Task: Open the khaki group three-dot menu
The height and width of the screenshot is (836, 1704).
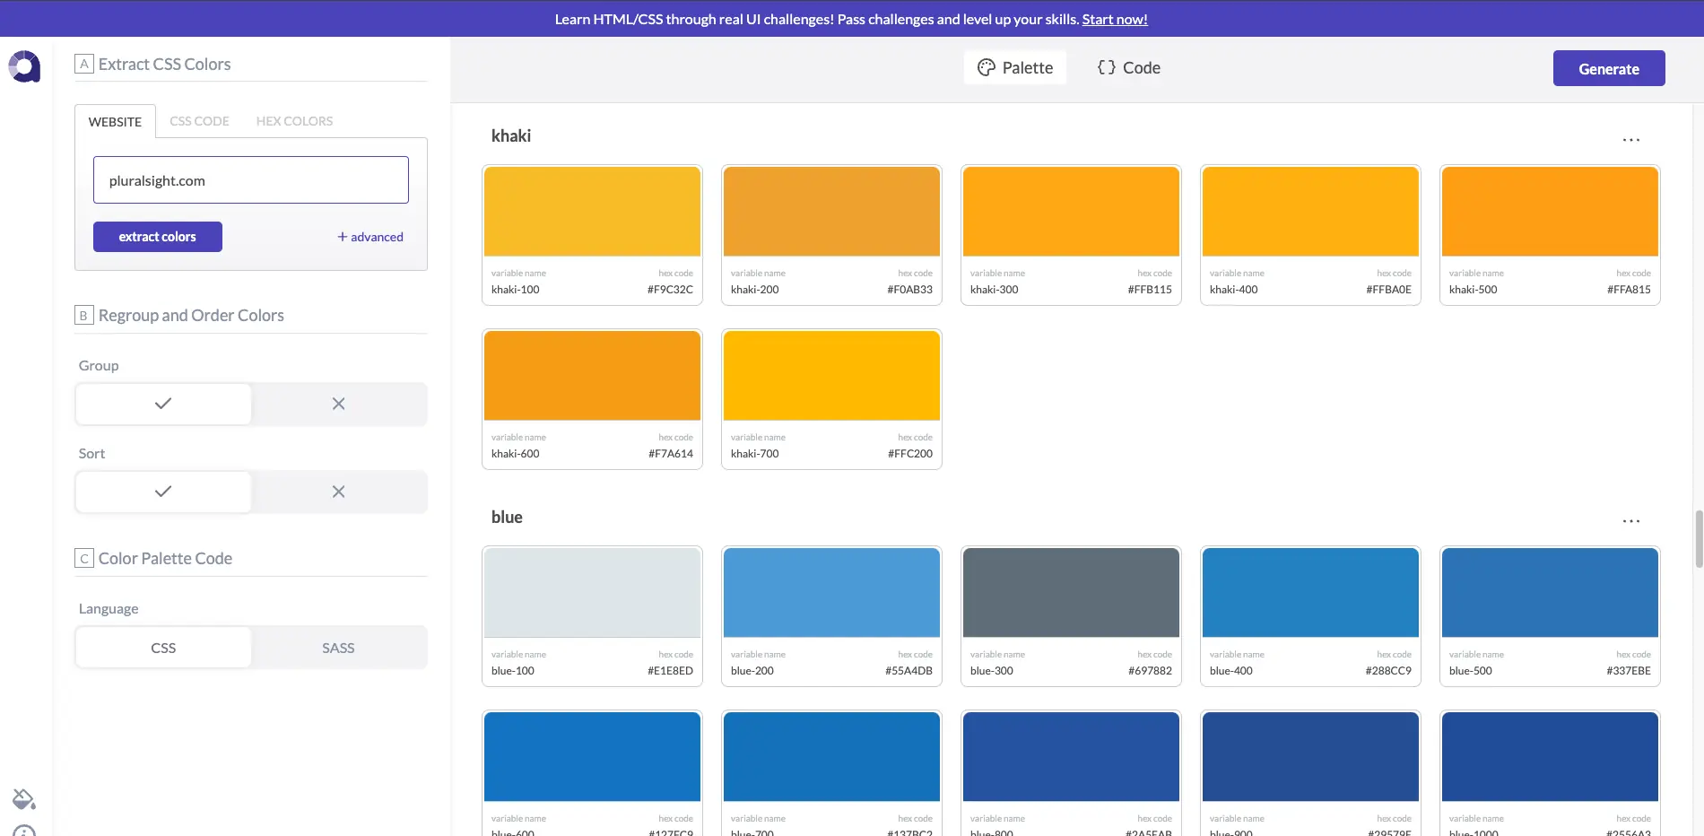Action: click(1631, 139)
